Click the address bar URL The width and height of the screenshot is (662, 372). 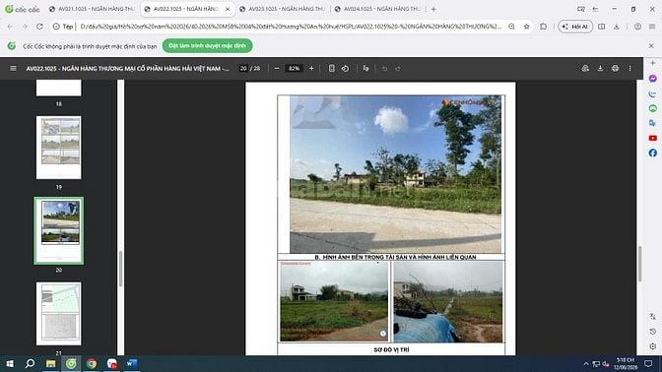pos(291,27)
